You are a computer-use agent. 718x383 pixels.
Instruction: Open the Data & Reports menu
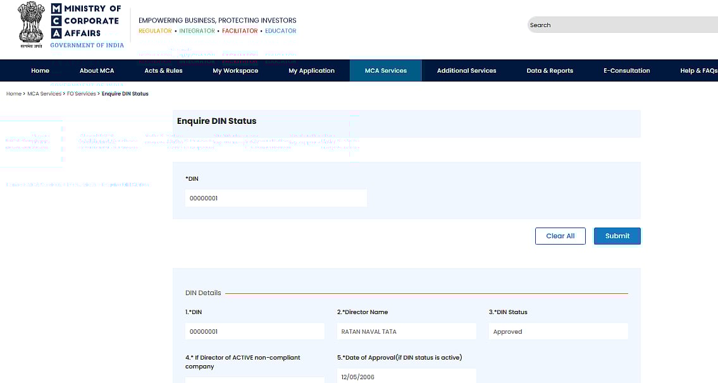[549, 71]
